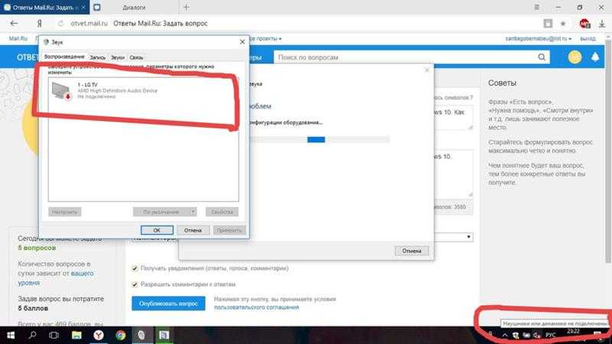Image resolution: width=612 pixels, height=344 pixels.
Task: Click the search magnifier in the questions search
Action: pyautogui.click(x=542, y=57)
